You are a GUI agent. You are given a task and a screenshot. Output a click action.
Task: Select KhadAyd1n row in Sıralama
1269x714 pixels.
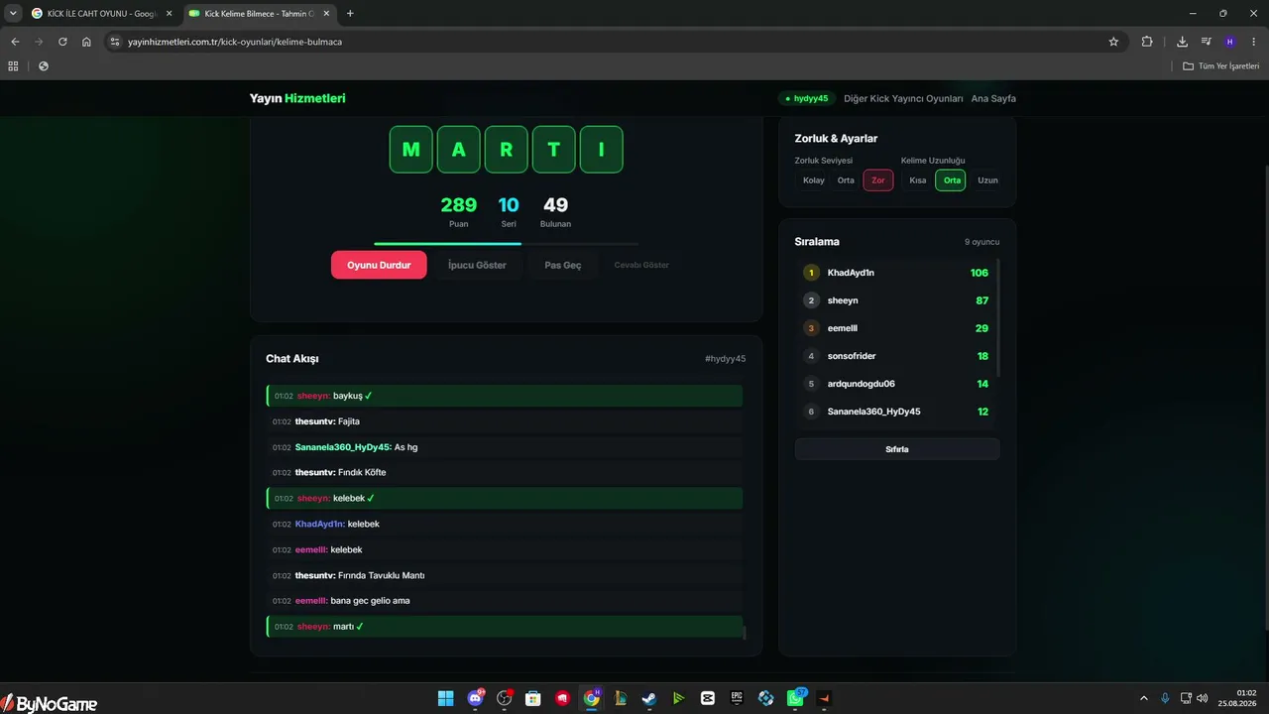897,273
